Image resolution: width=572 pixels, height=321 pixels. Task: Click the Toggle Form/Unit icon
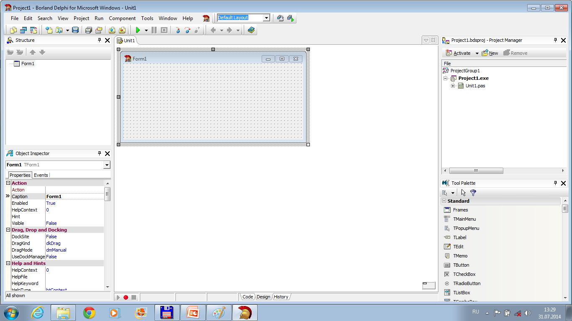click(33, 30)
